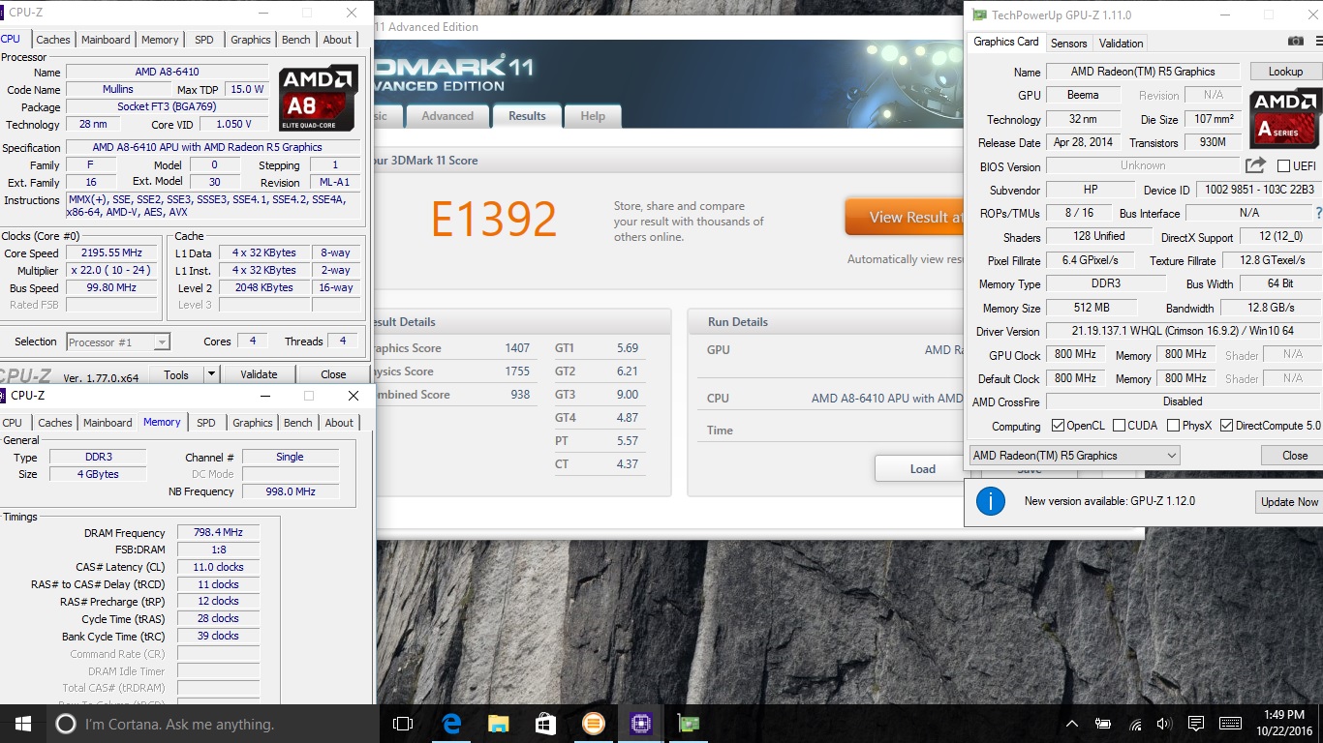Toggle the PhysX checkbox
Viewport: 1323px width, 743px height.
(1173, 426)
